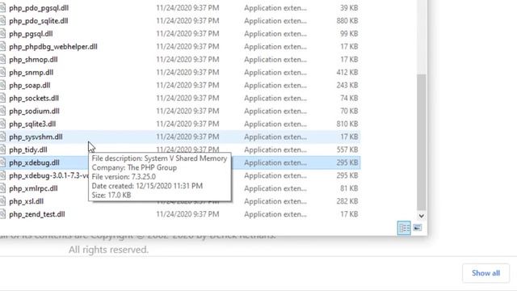Image resolution: width=517 pixels, height=291 pixels.
Task: Select the php_sodium.dll file
Action: 34,111
